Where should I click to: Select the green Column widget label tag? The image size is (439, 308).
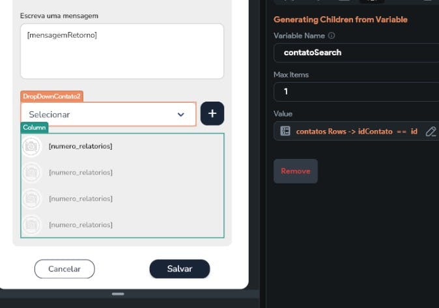[x=34, y=128]
